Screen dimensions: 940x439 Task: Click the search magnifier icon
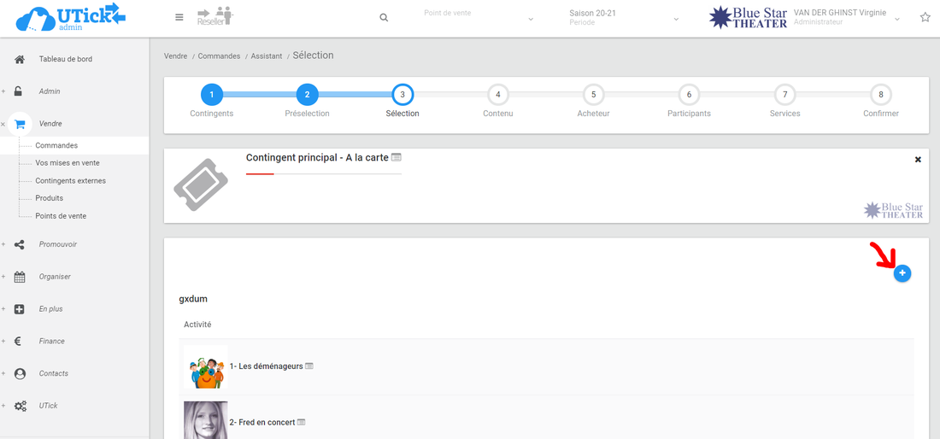click(384, 18)
